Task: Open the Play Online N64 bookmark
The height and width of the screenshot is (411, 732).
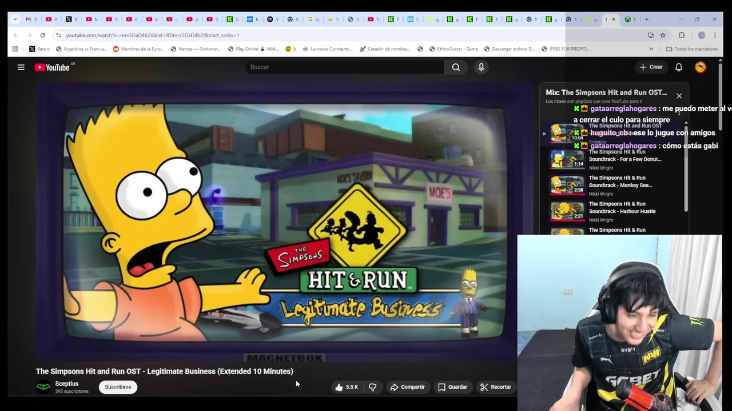Action: [253, 49]
